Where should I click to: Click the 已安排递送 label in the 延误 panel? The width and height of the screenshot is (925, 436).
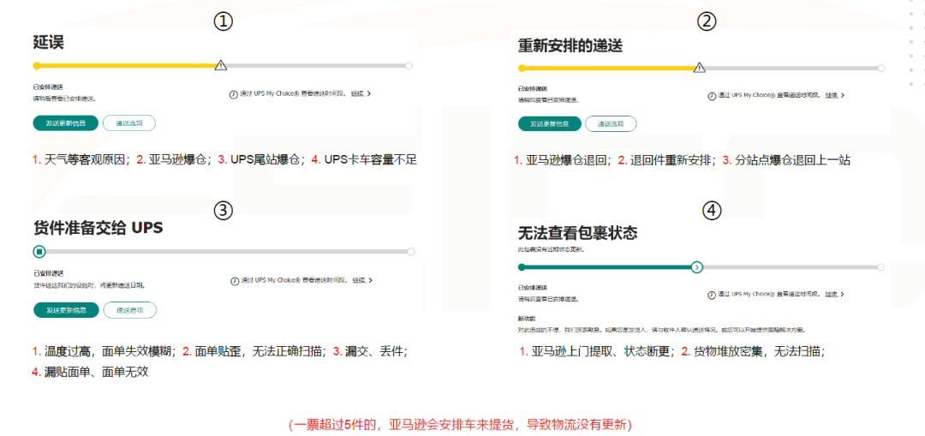point(48,87)
